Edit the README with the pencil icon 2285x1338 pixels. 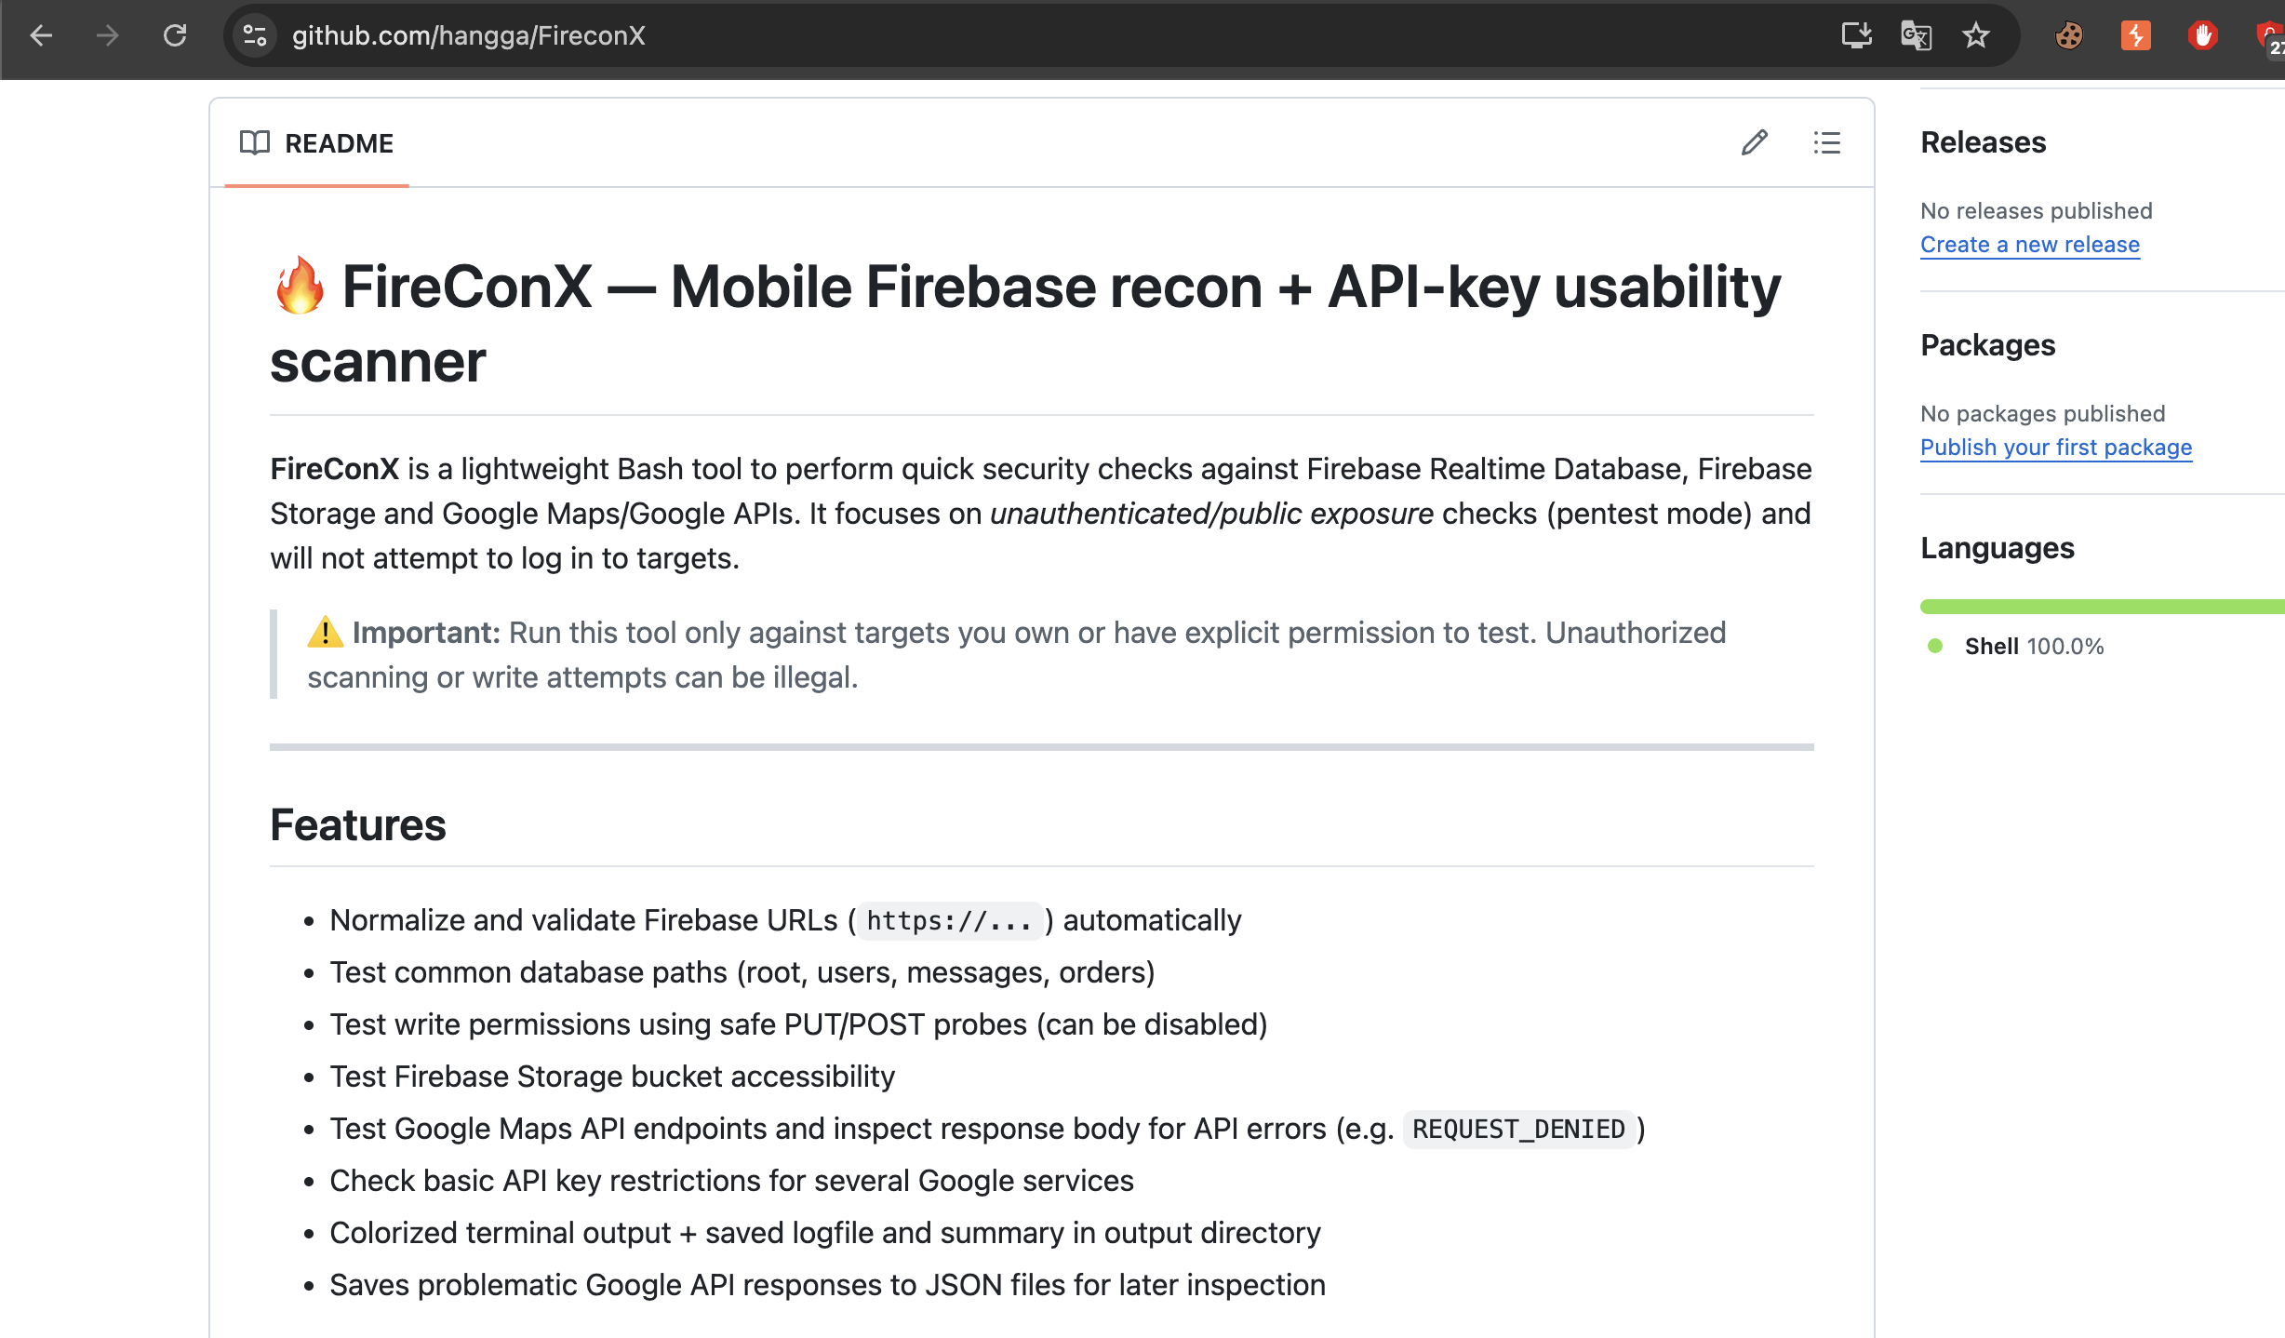[x=1755, y=142]
